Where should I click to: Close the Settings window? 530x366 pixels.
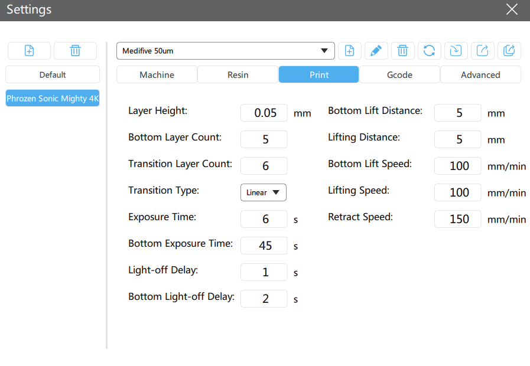point(512,9)
